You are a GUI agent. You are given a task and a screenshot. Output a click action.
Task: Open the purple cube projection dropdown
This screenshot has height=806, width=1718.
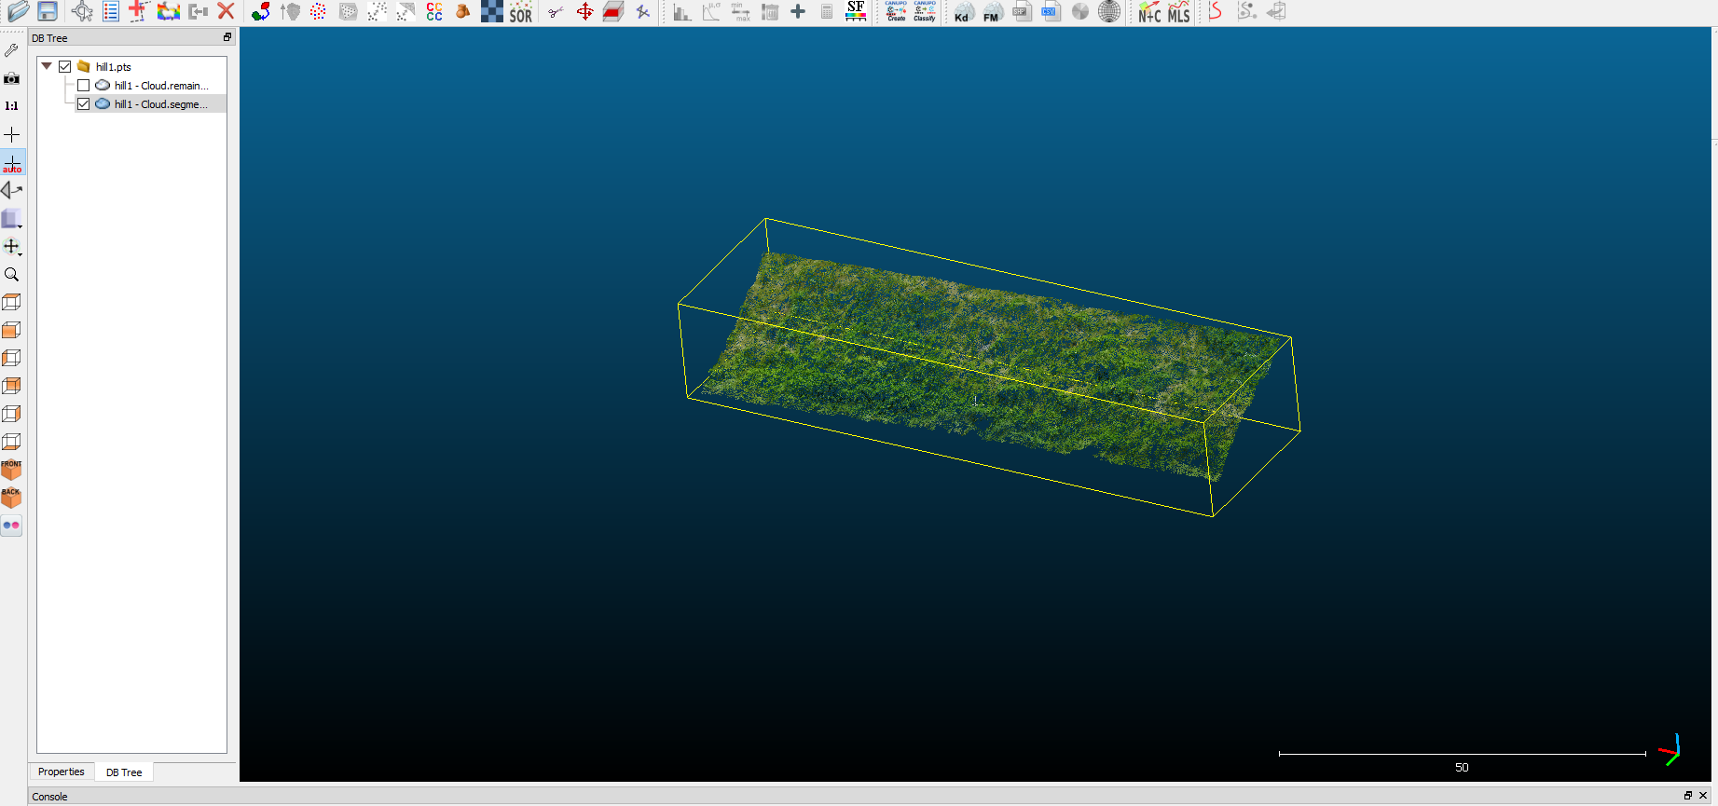pyautogui.click(x=12, y=219)
